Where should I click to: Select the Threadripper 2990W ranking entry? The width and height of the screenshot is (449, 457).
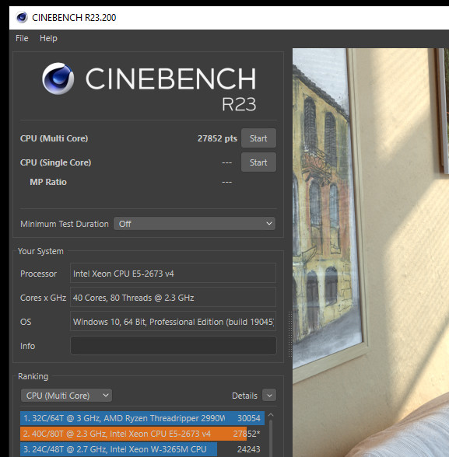coord(142,418)
